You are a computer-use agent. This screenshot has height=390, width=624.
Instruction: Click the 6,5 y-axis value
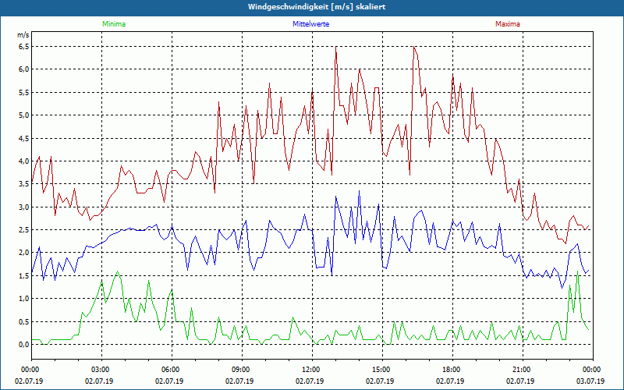tap(24, 47)
